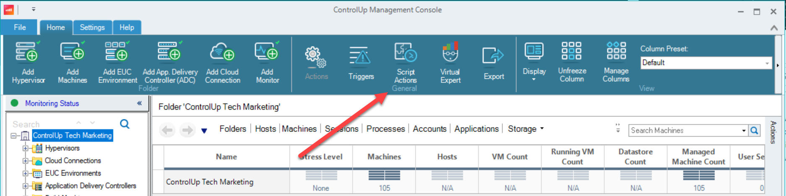786x196 pixels.
Task: Open the navigation history dropdown arrow
Action: click(204, 131)
